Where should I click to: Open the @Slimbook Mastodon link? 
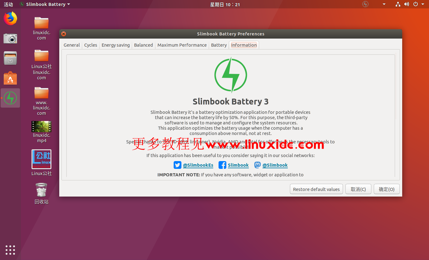[275, 165]
